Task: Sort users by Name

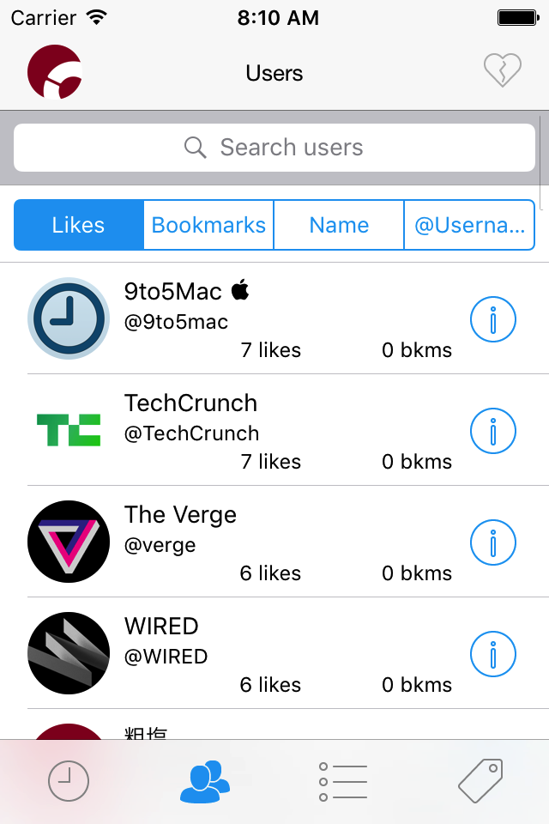Action: point(339,224)
